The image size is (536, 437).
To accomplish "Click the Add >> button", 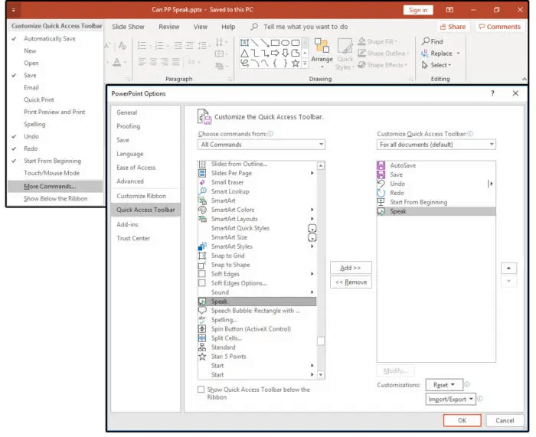I will coord(351,268).
